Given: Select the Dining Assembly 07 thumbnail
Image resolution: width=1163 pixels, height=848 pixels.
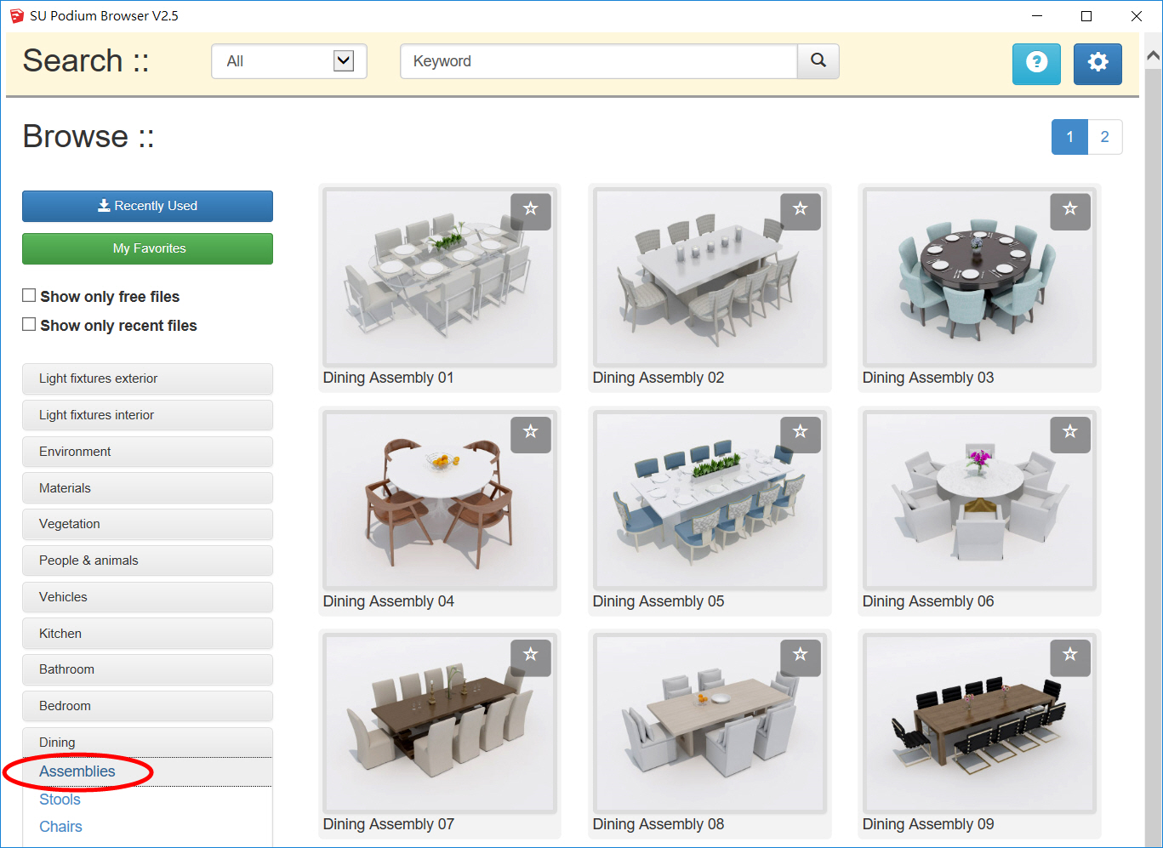Looking at the screenshot, I should point(440,724).
